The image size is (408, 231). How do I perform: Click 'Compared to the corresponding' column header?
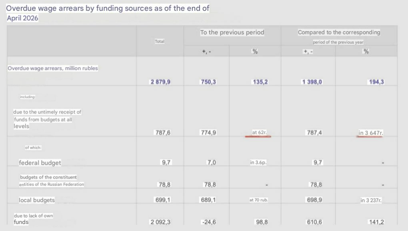pos(339,32)
